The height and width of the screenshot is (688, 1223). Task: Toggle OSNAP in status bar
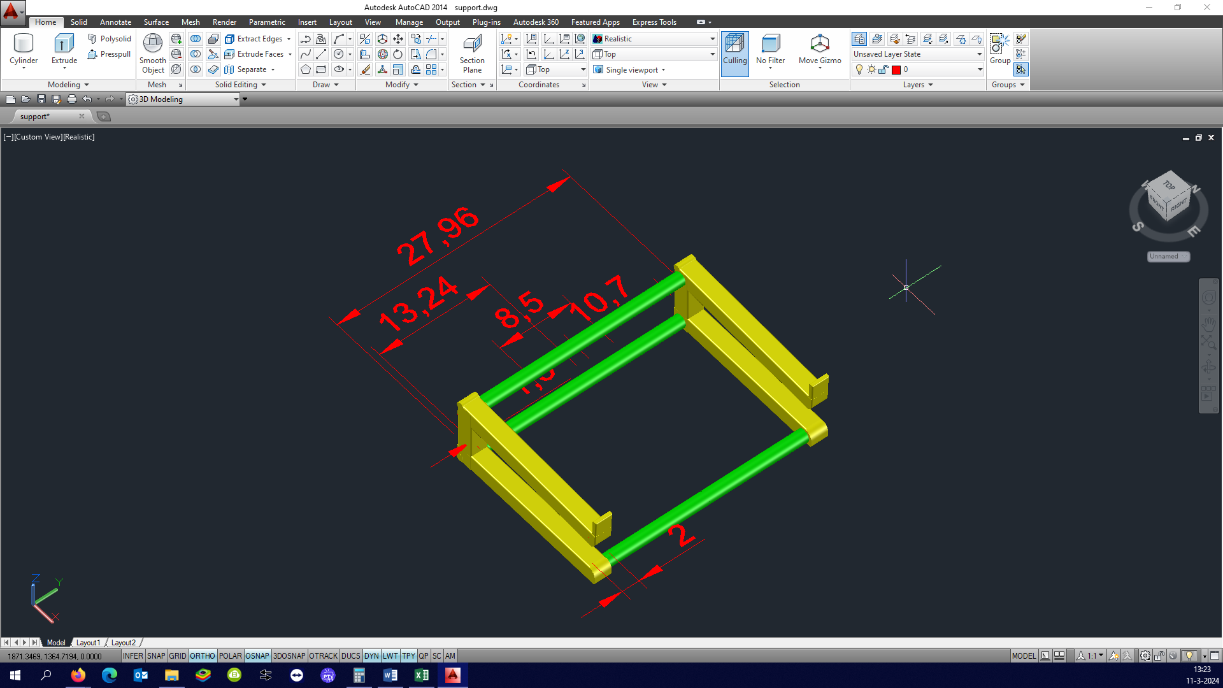pyautogui.click(x=257, y=656)
